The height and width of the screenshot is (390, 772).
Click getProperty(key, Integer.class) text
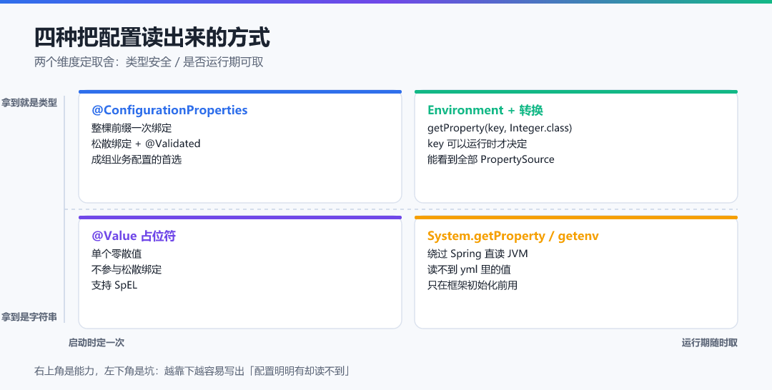coord(500,128)
